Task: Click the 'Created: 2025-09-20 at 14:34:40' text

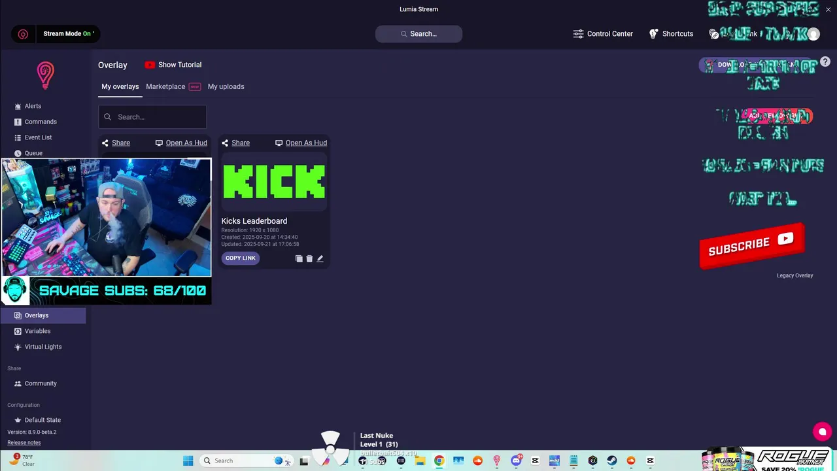Action: click(x=260, y=237)
